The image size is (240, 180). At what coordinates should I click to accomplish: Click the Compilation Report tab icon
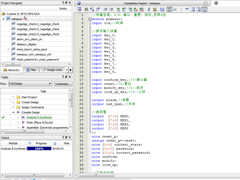pyautogui.click(x=79, y=3)
